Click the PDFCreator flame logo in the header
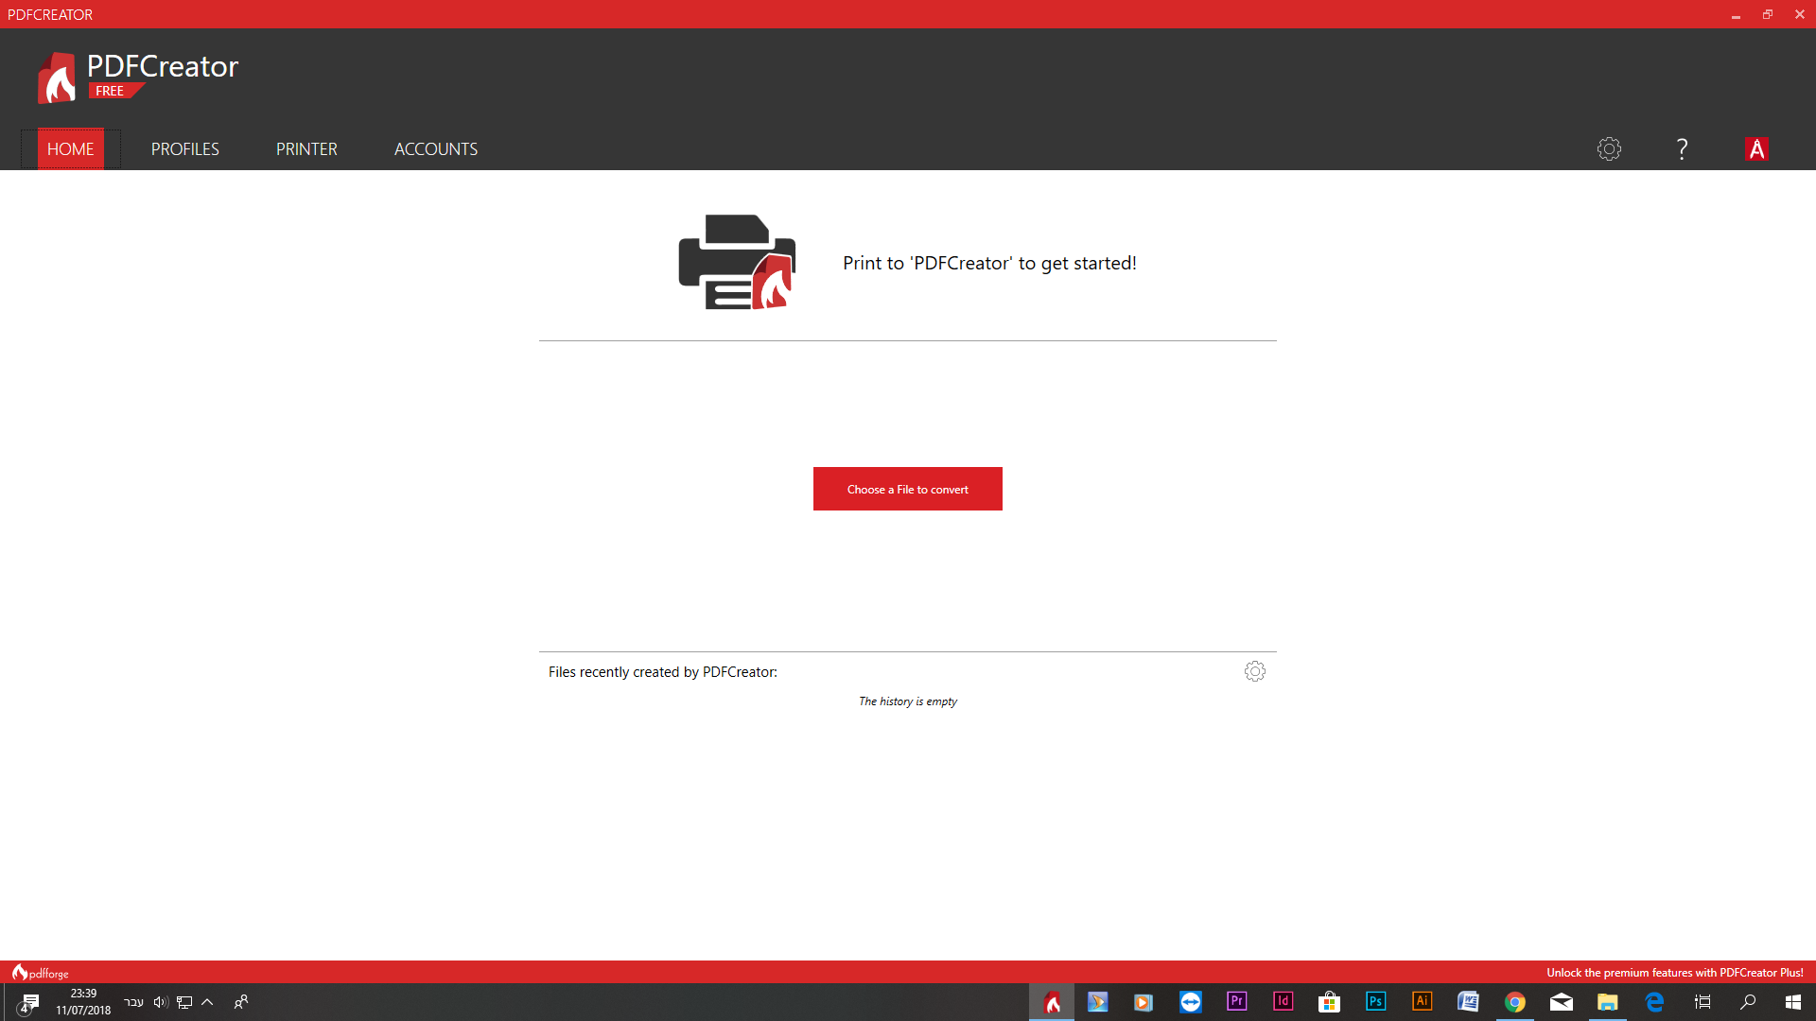The width and height of the screenshot is (1816, 1021). [x=57, y=78]
